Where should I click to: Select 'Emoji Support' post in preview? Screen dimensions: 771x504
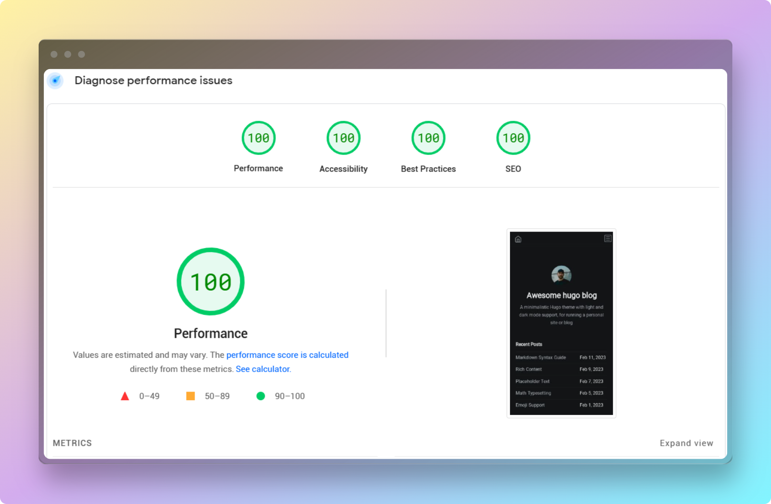tap(530, 405)
